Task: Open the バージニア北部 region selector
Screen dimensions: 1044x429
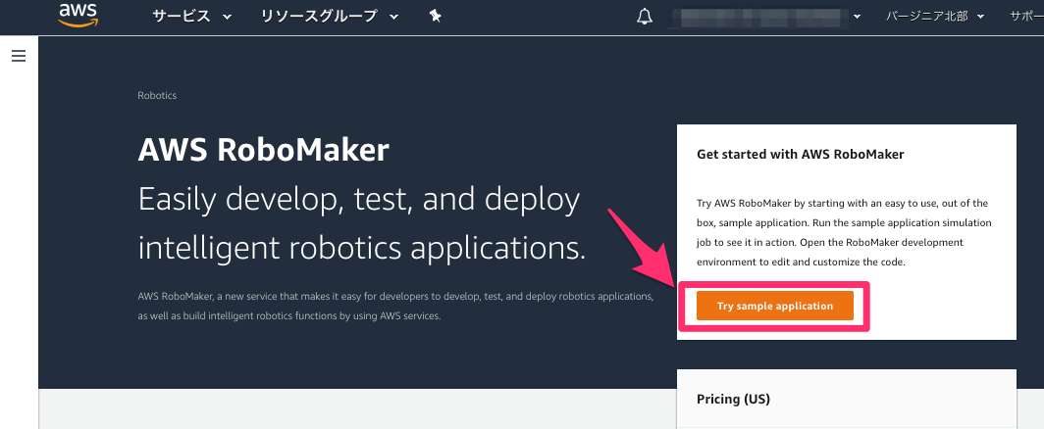Action: (x=935, y=17)
